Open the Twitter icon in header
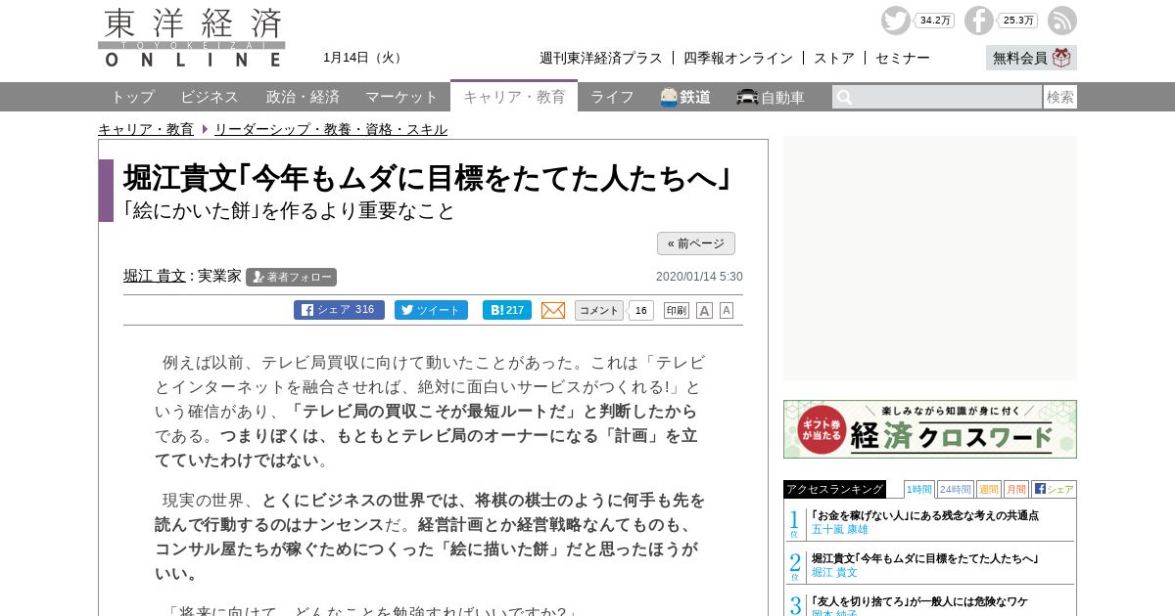The height and width of the screenshot is (616, 1175). (x=895, y=21)
